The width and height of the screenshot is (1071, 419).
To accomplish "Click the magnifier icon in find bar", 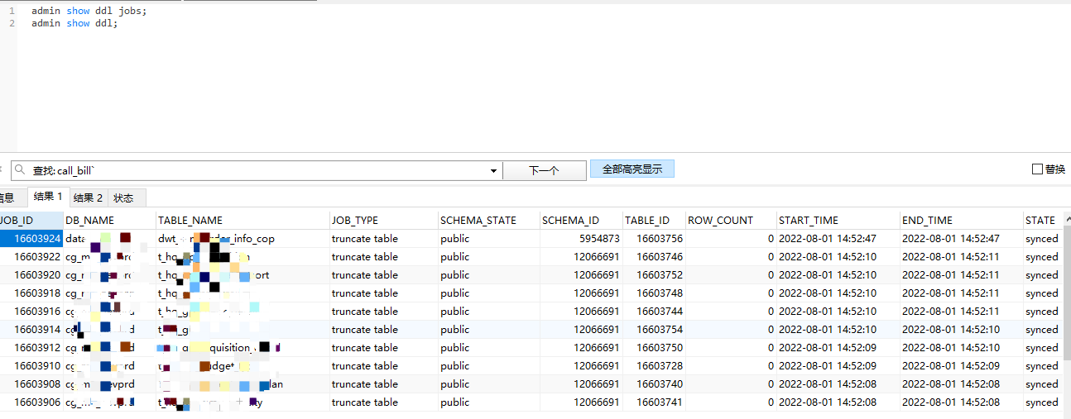I will click(x=20, y=170).
